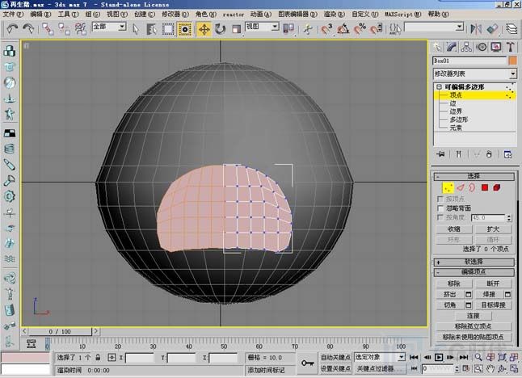Click the Box01 object name field
This screenshot has height=378, width=522.
click(x=469, y=61)
